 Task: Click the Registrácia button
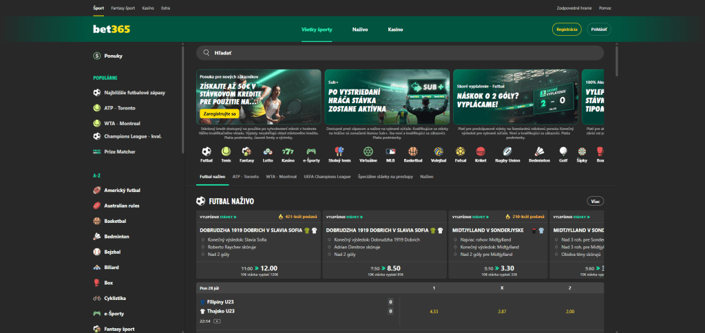[567, 29]
